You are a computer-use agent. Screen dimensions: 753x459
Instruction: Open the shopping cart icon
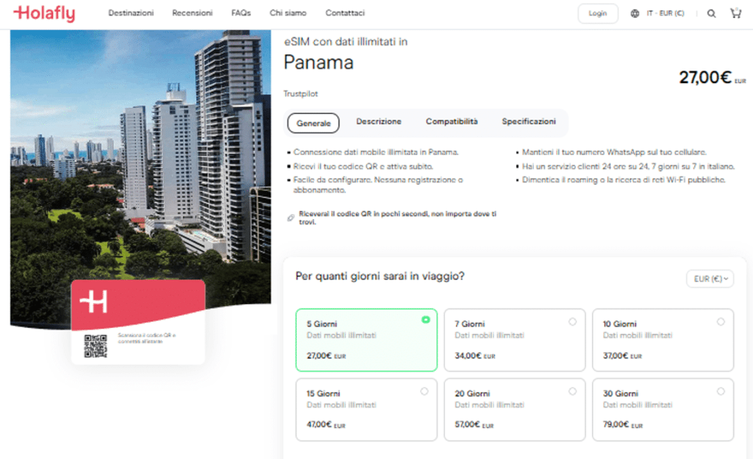[x=735, y=13]
